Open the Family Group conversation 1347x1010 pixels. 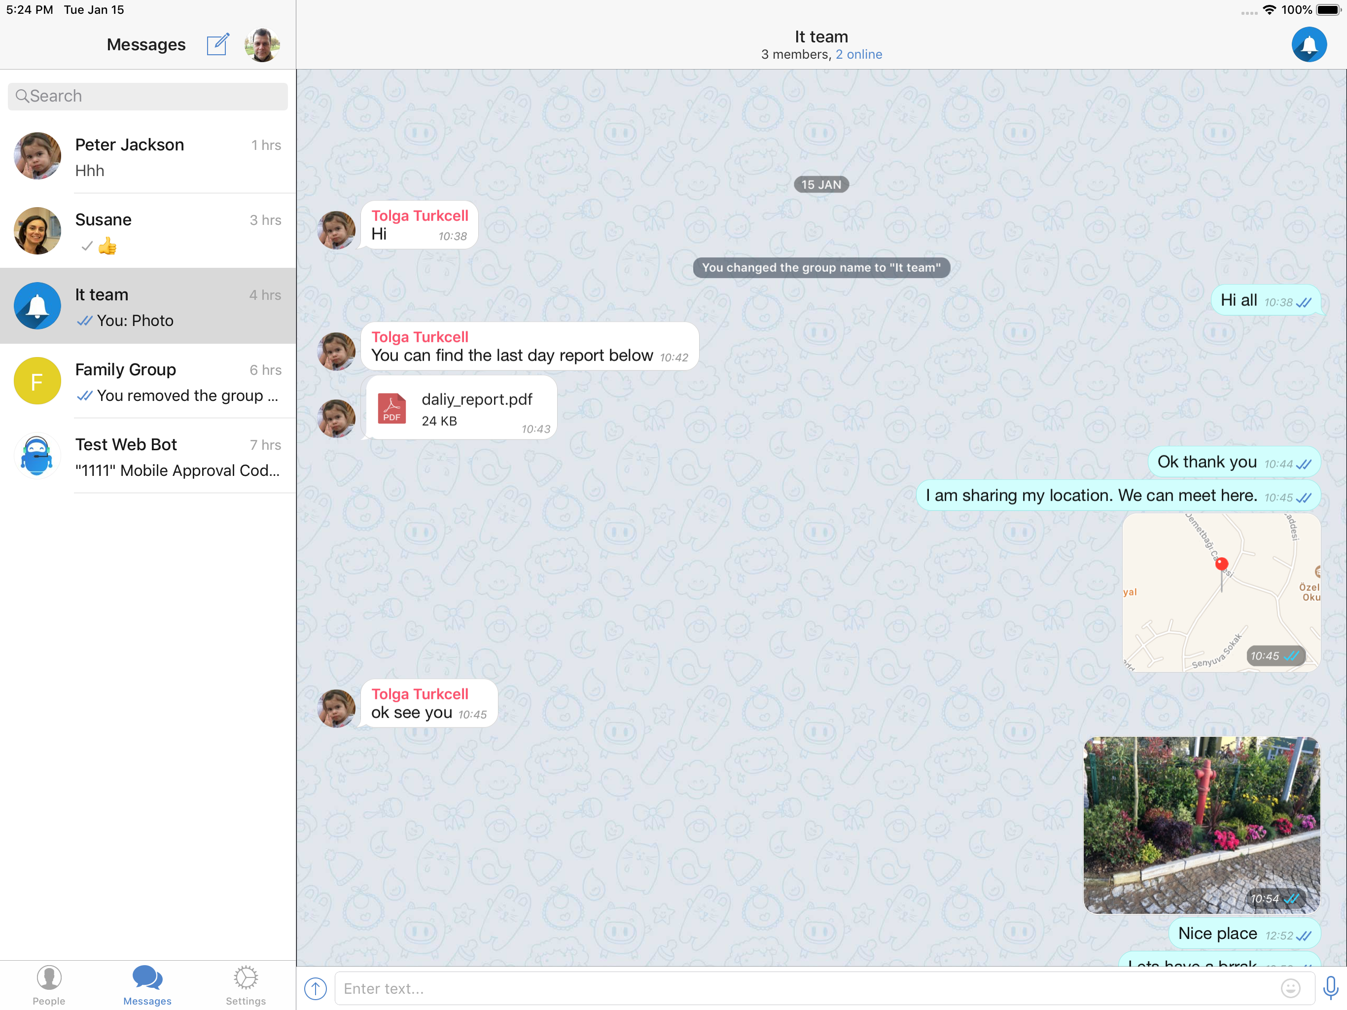click(x=148, y=381)
